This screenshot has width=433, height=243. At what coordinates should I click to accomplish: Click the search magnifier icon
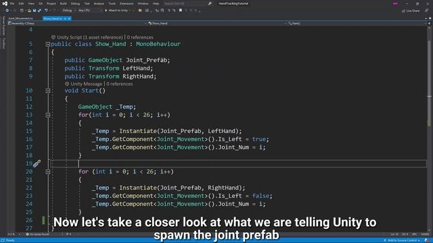(210, 3)
